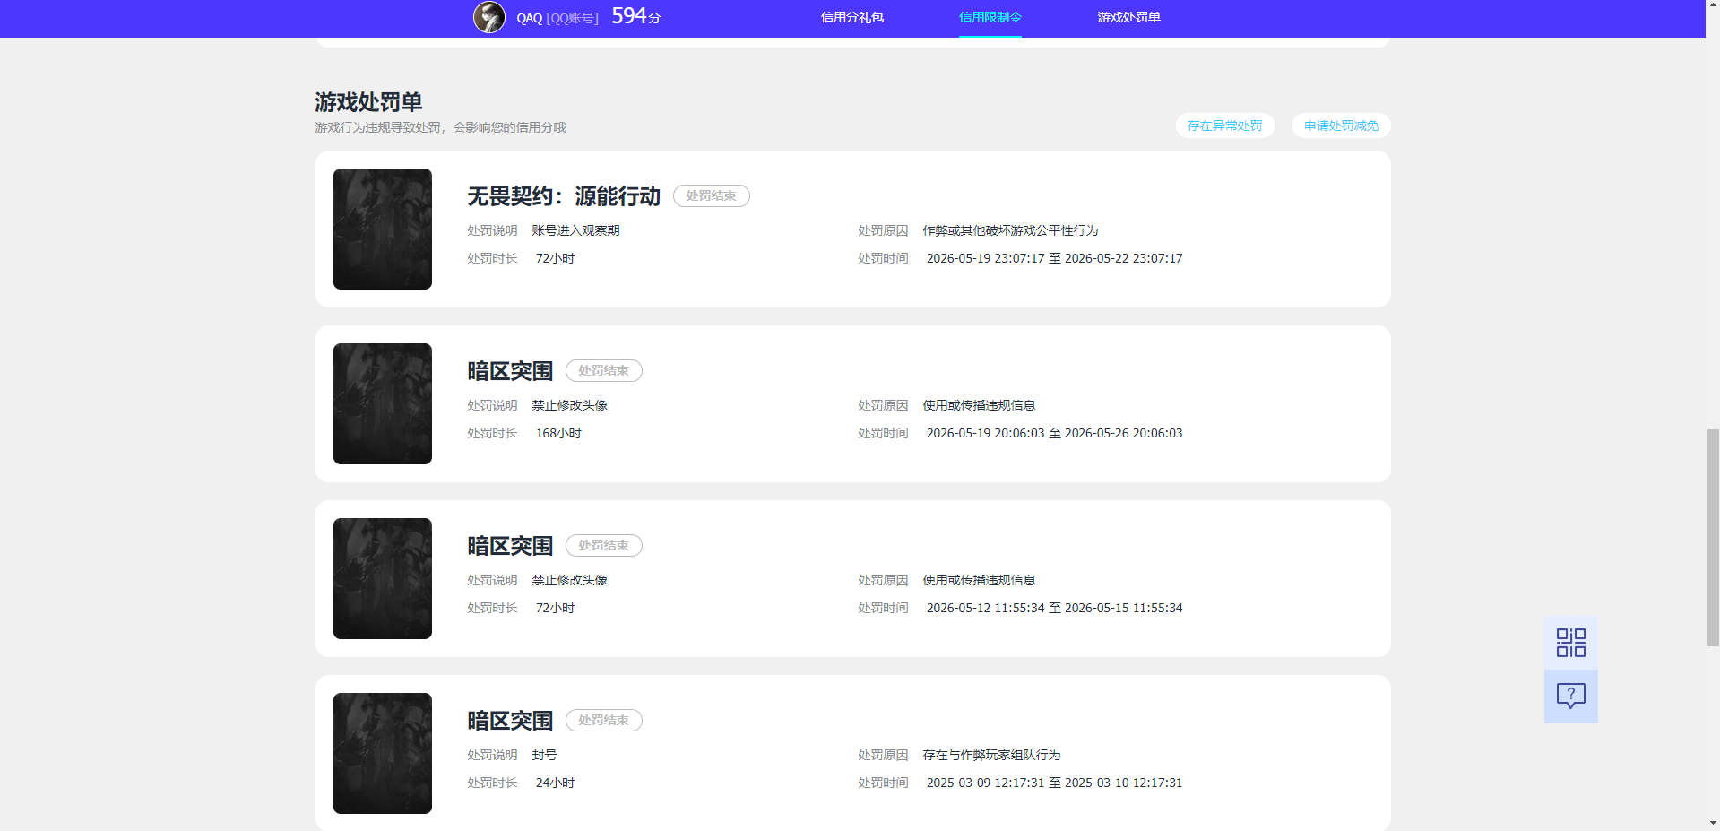Click the 168小时 duration value
The width and height of the screenshot is (1720, 831).
(558, 433)
